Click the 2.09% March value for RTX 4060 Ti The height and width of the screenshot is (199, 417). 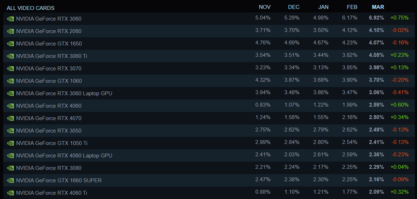point(376,193)
